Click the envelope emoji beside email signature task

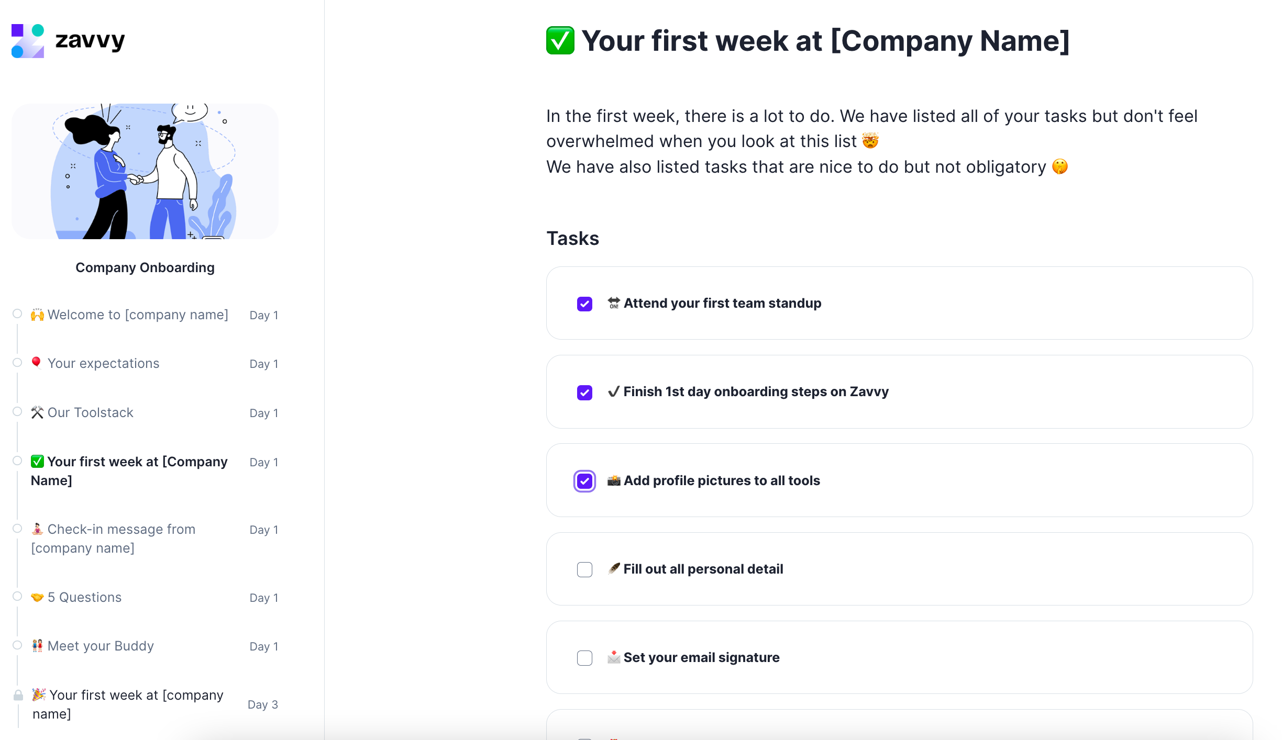click(x=614, y=657)
